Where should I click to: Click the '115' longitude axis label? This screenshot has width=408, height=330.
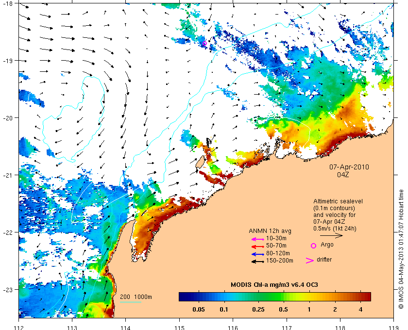coord(179,328)
